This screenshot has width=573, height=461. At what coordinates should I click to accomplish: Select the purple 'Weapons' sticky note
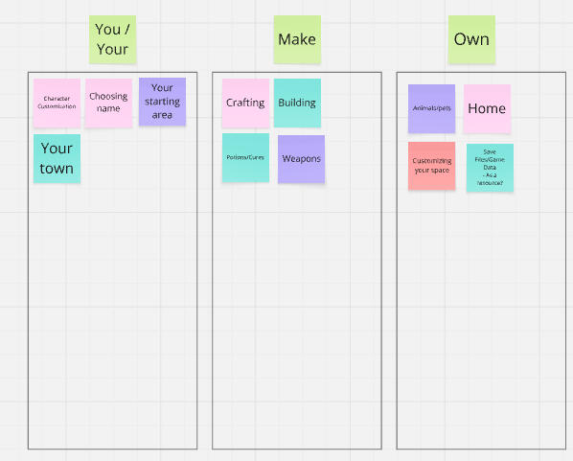(x=301, y=159)
